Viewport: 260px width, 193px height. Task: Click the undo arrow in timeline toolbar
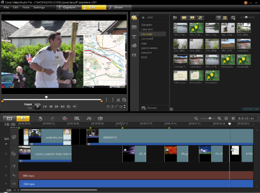click(40, 119)
